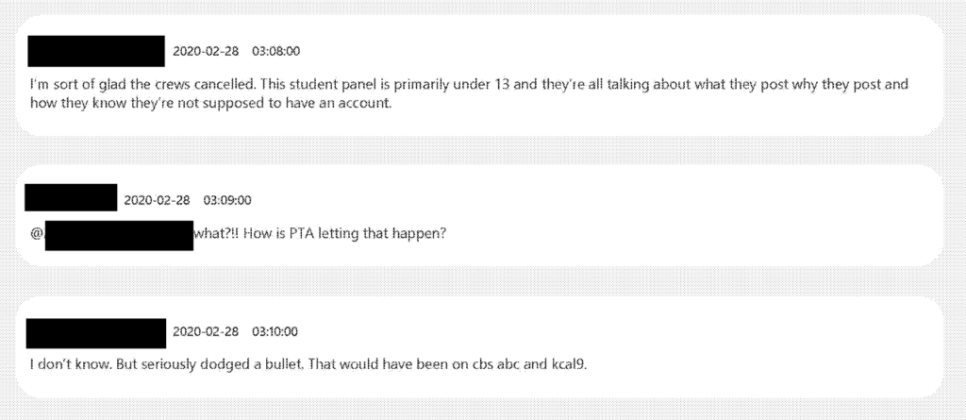The width and height of the screenshot is (966, 420).
Task: Click the date beside the 03:10:00 time
Action: click(205, 332)
